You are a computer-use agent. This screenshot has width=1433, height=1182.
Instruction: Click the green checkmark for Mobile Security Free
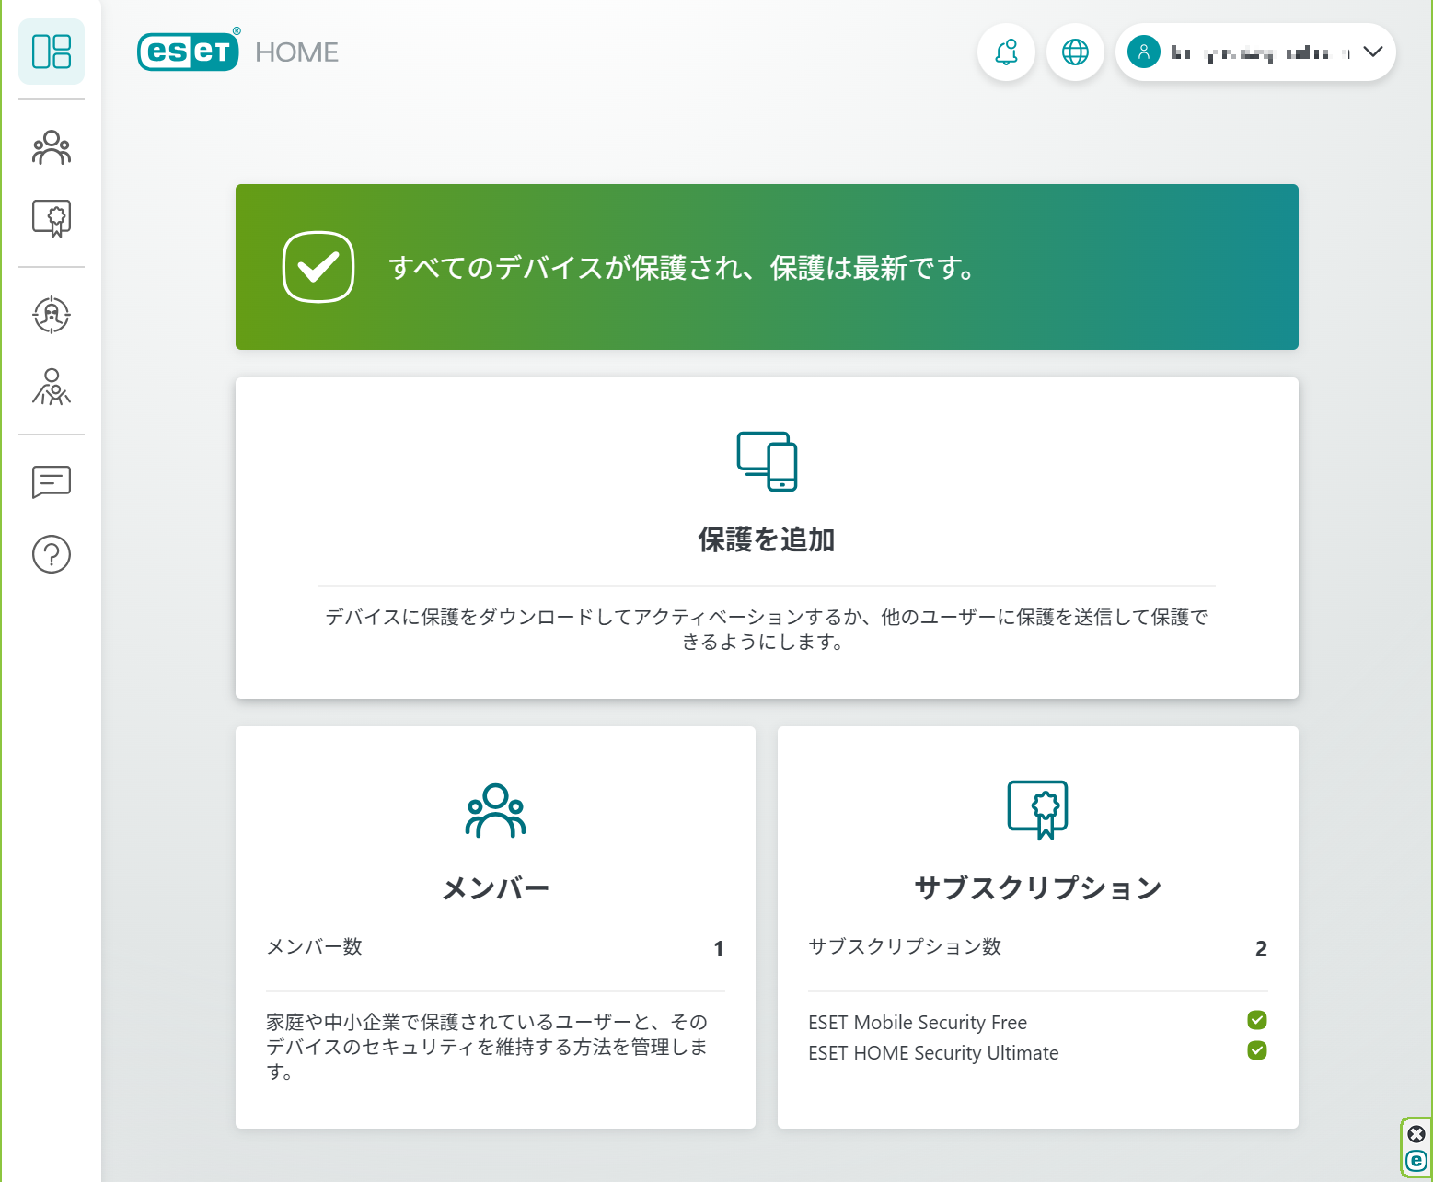[1257, 1020]
